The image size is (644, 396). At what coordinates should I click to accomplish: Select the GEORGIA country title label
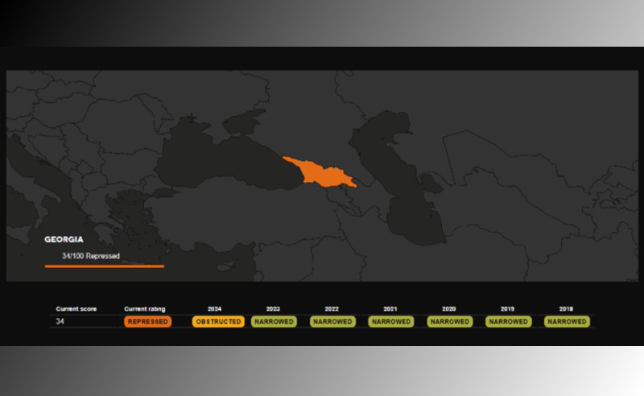(64, 240)
